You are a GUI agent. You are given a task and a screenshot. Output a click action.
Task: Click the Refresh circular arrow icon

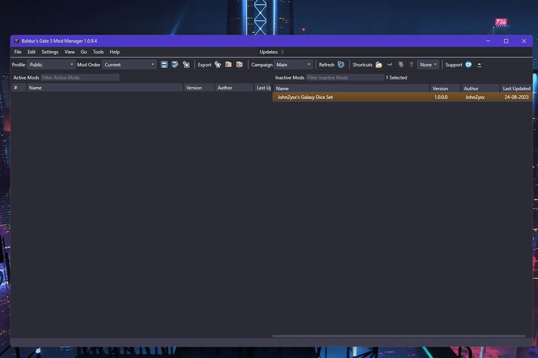(x=341, y=64)
